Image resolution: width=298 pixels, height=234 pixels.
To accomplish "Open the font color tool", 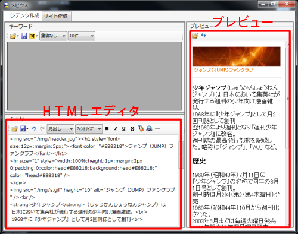I will pos(141,128).
